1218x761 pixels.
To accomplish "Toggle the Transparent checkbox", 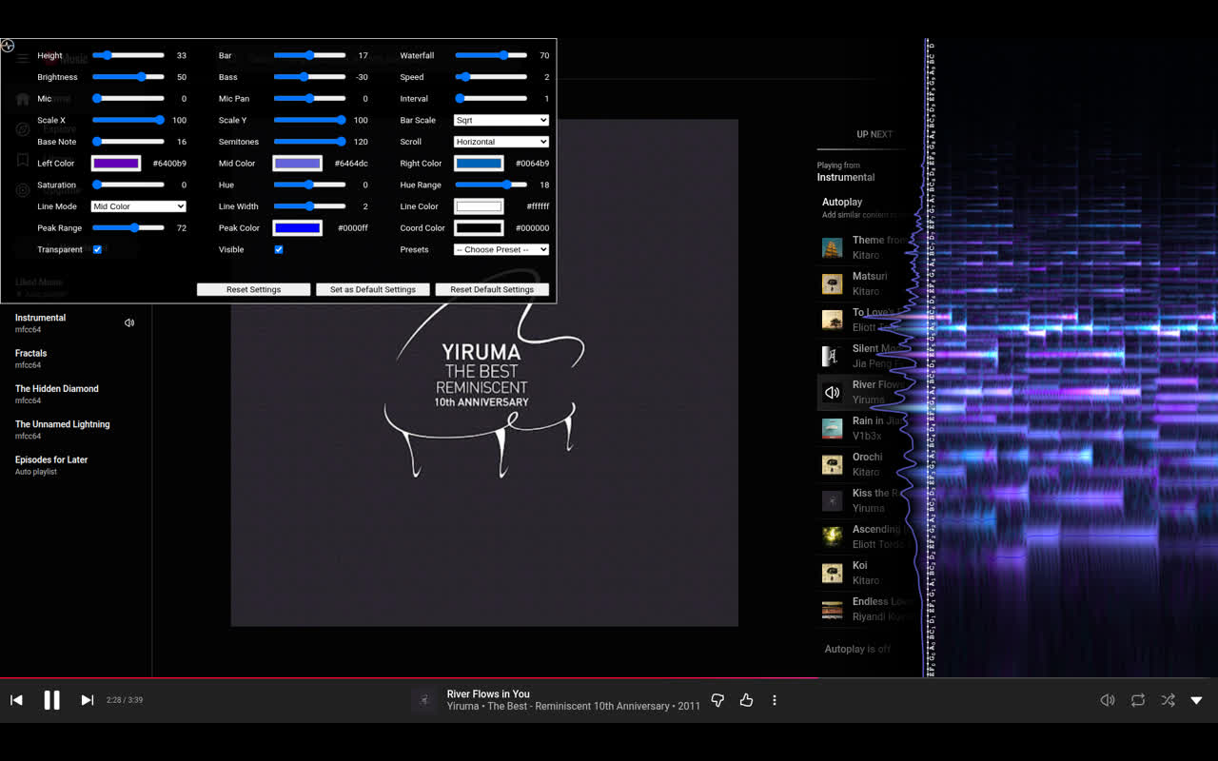I will [97, 249].
